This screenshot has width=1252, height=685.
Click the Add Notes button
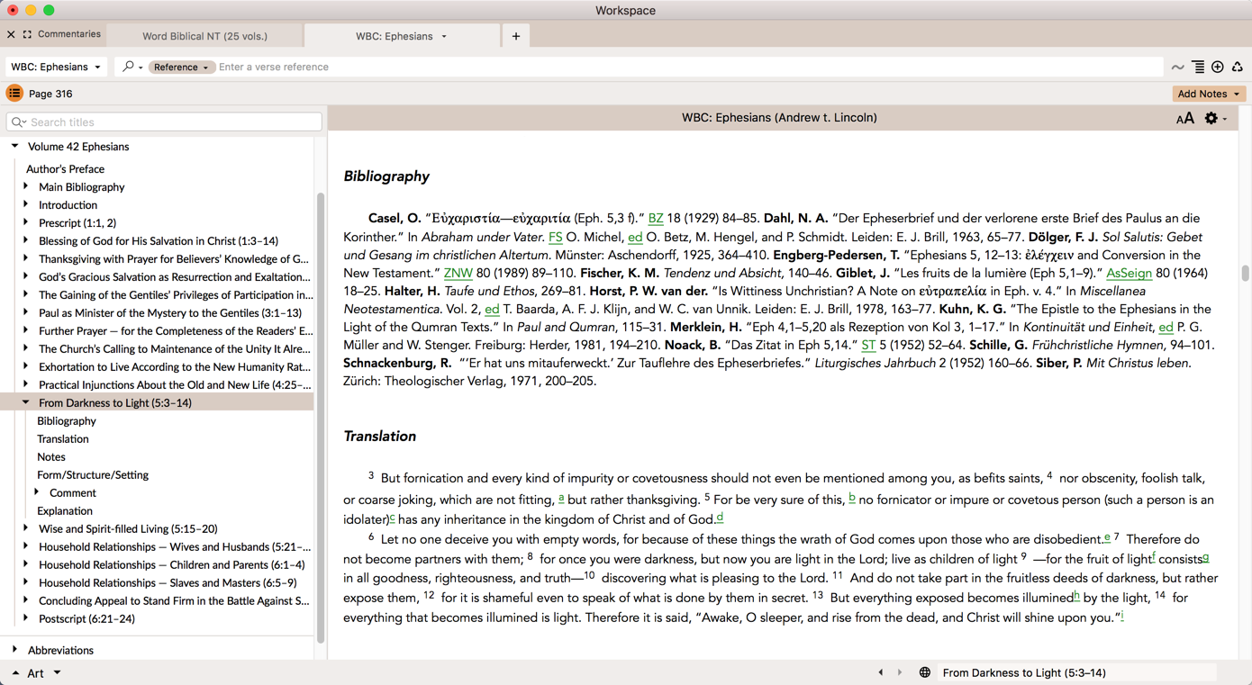[1209, 94]
